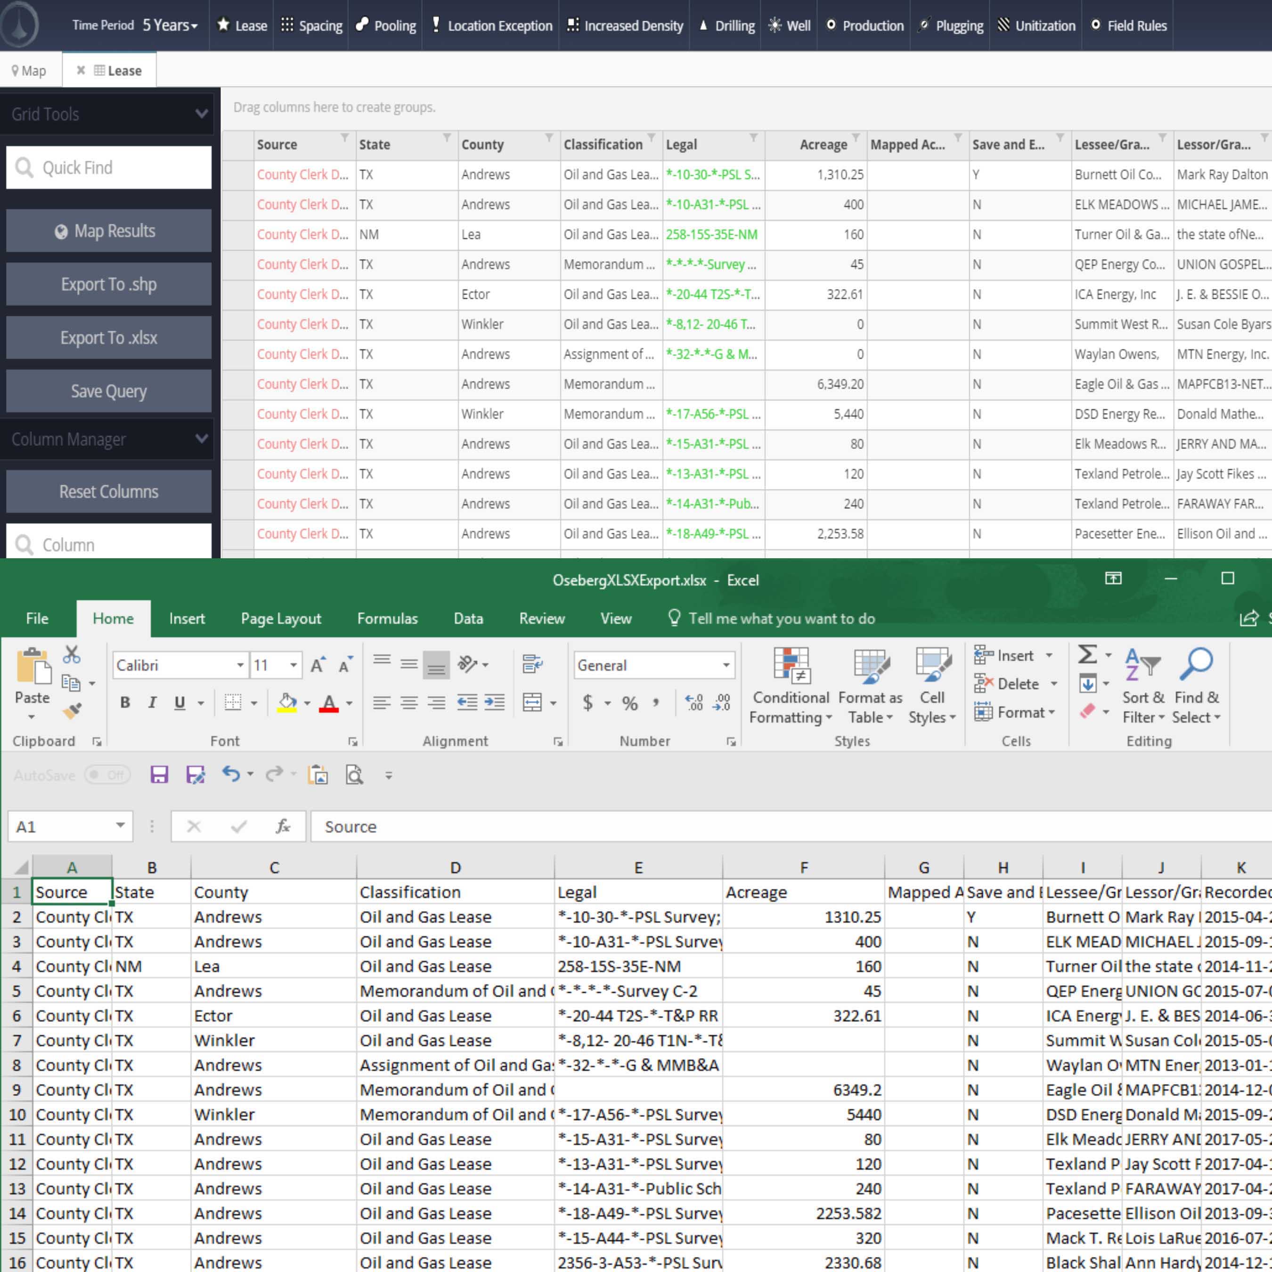Click the Export To .shp button

pyautogui.click(x=109, y=285)
